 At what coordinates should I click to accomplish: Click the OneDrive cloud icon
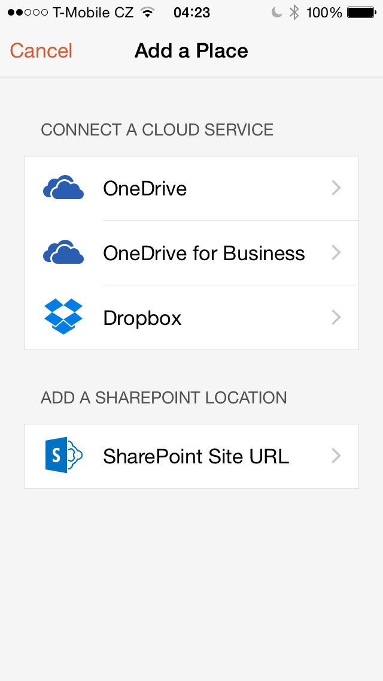click(x=63, y=188)
